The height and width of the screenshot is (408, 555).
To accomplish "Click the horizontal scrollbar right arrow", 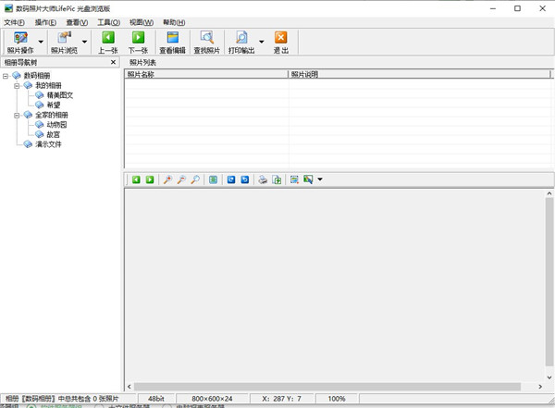I will (x=540, y=387).
